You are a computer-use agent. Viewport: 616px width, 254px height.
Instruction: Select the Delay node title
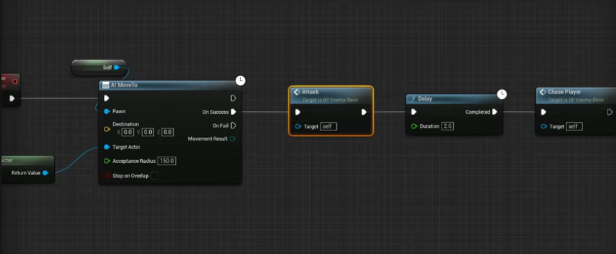[x=425, y=99]
